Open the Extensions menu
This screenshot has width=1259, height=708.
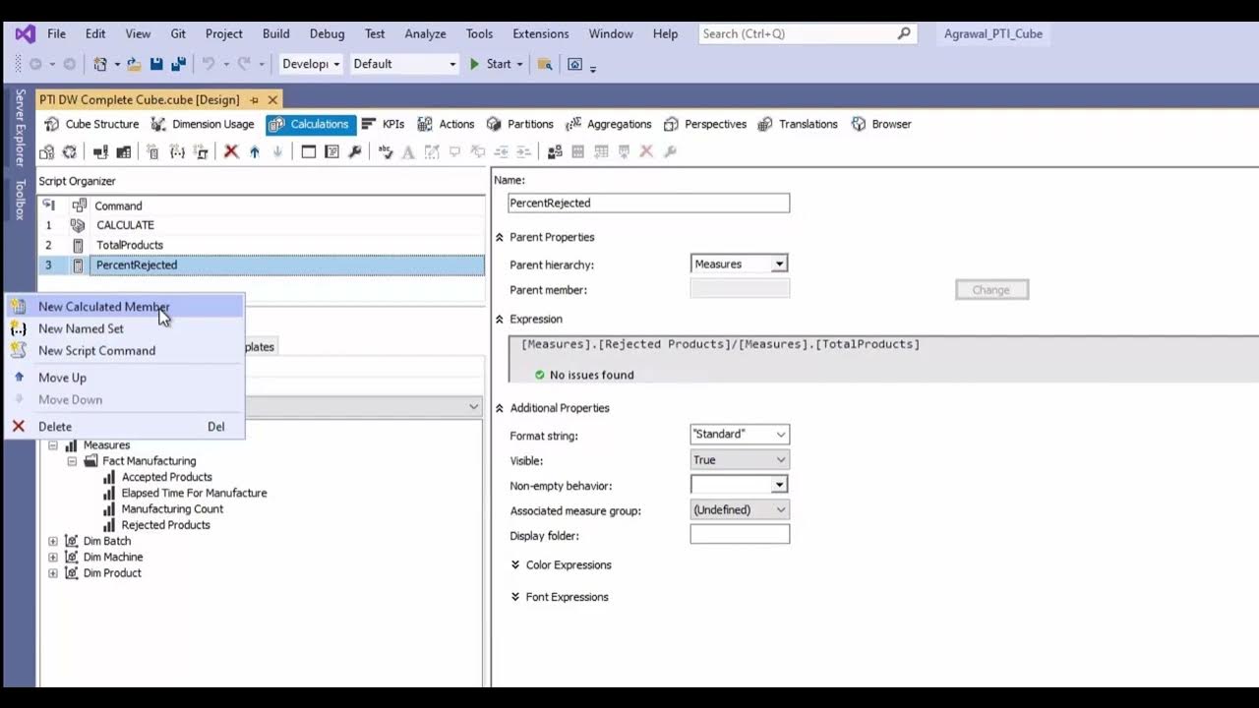(540, 33)
